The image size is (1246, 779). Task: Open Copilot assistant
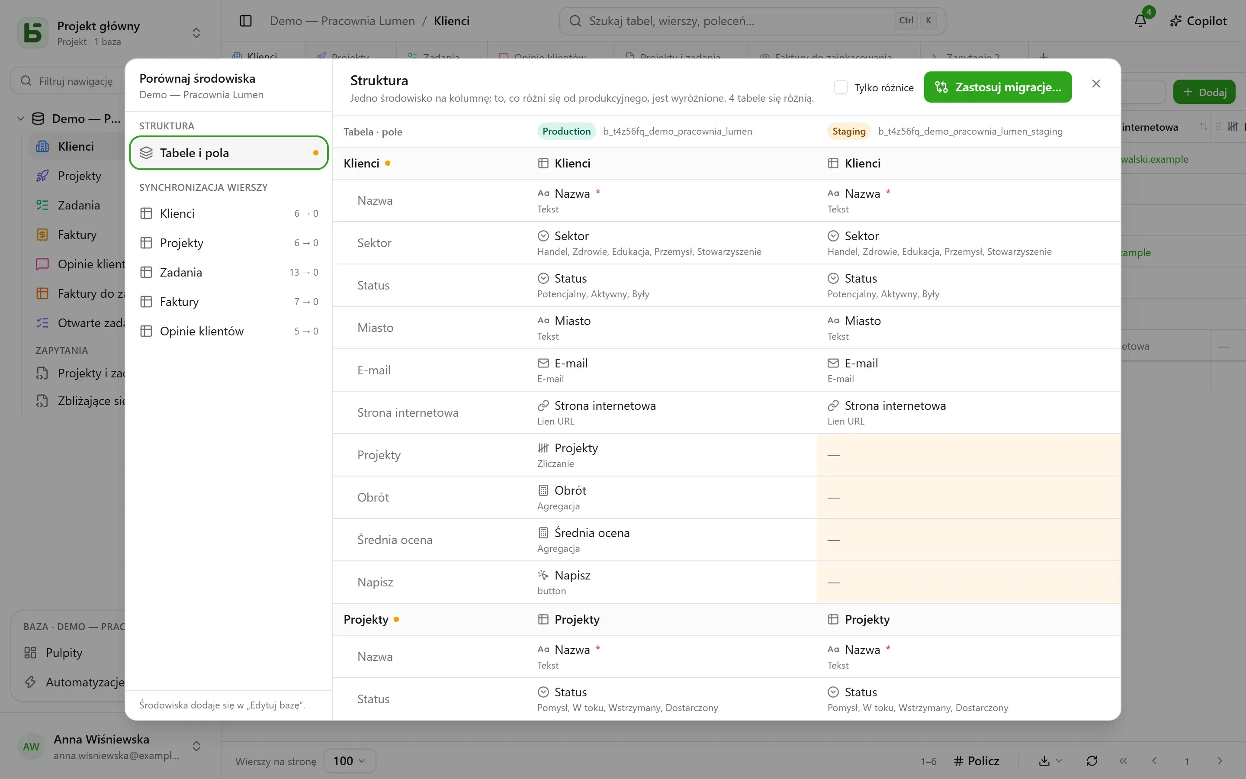point(1198,21)
